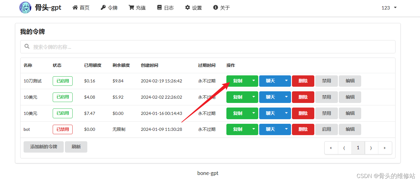Image resolution: width=420 pixels, height=182 pixels.
Task: Click the bone-gpt avatar logo
Action: point(25,7)
